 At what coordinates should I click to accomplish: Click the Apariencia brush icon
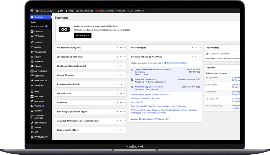pos(32,101)
